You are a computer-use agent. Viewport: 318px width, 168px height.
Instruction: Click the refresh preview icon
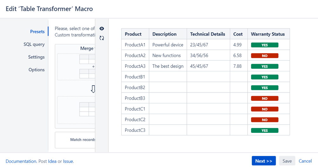102,38
